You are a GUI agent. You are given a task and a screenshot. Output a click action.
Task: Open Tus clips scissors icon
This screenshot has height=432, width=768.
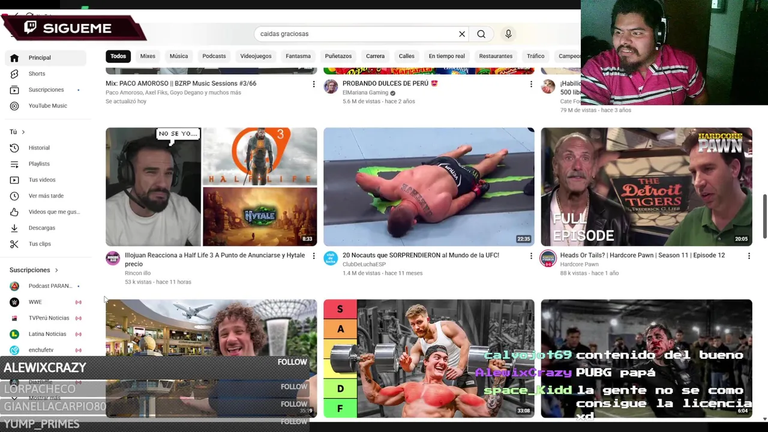tap(14, 244)
